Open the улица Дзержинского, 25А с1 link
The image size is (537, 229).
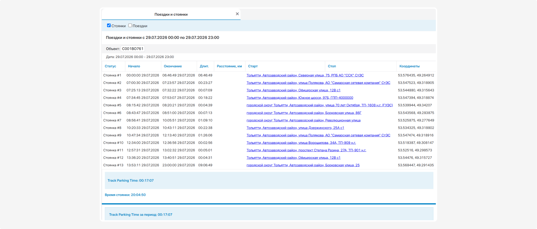click(295, 128)
